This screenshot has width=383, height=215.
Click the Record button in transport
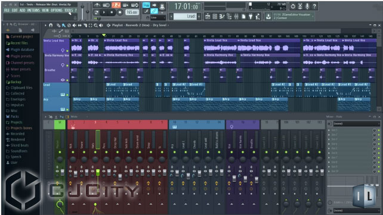click(x=120, y=12)
